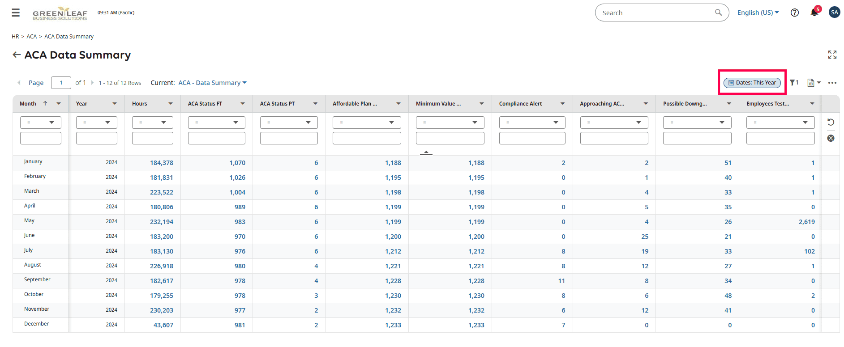
Task: Open the hamburger main menu
Action: [x=16, y=13]
